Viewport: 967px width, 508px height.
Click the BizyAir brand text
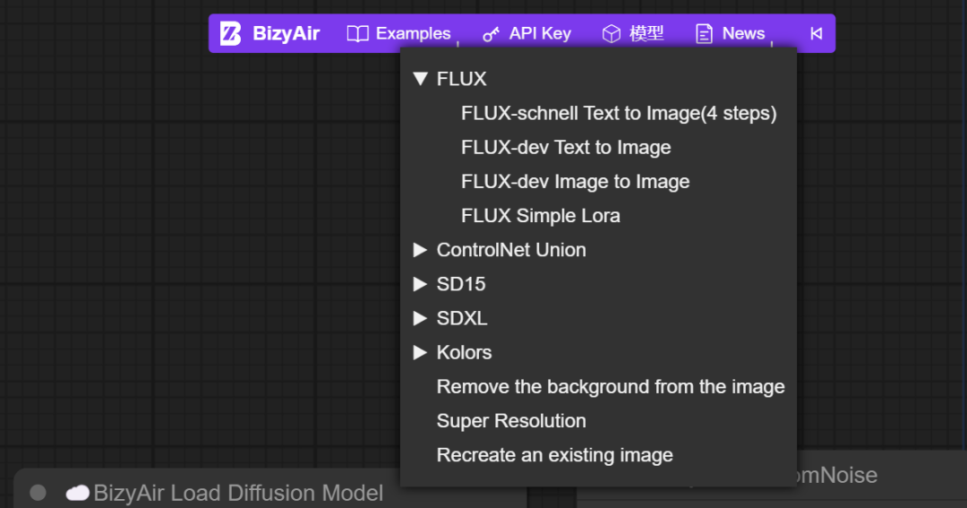287,33
